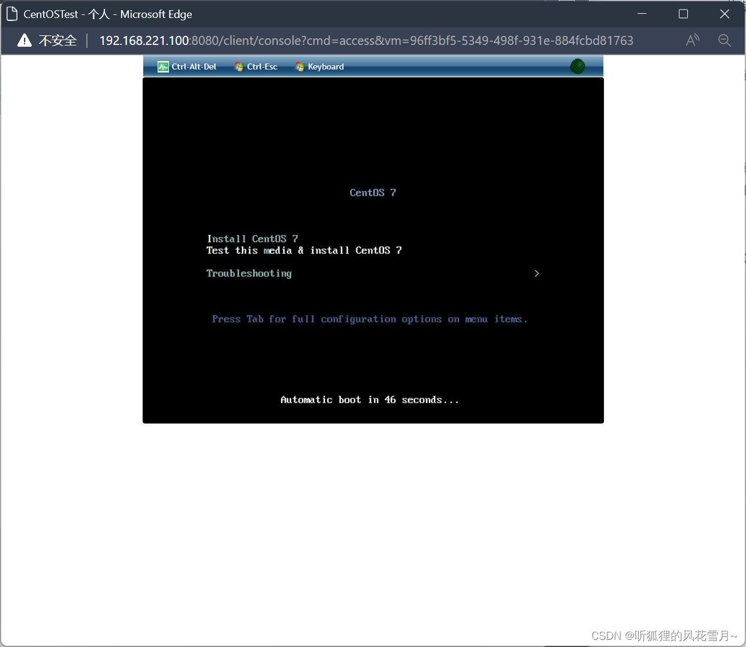Click the Ctrl-Alt-Del monitor icon
Screen dimensions: 746x647
click(x=163, y=66)
